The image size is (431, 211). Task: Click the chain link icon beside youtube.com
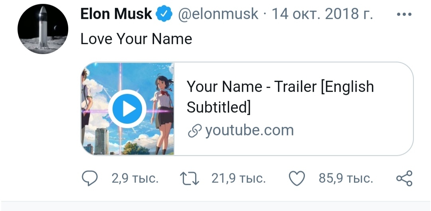tap(194, 131)
